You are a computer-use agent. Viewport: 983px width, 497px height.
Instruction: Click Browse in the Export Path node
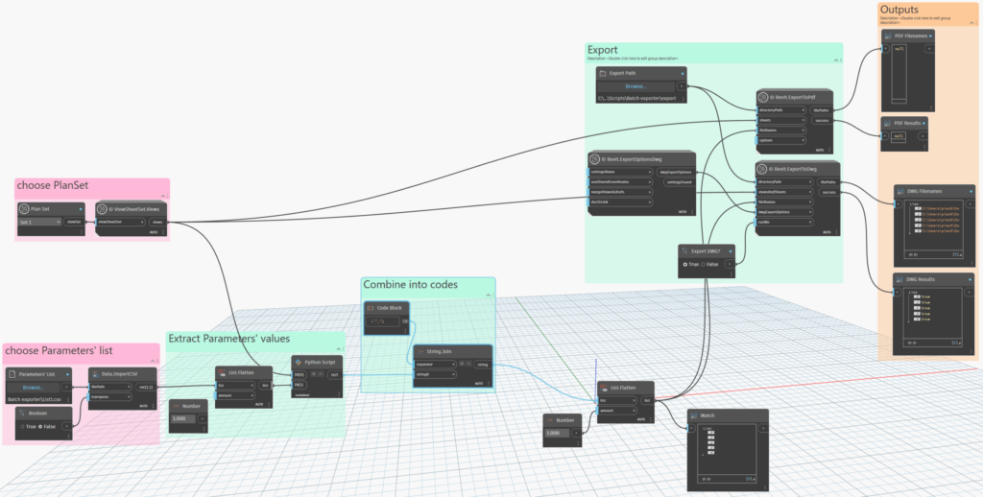pos(635,86)
